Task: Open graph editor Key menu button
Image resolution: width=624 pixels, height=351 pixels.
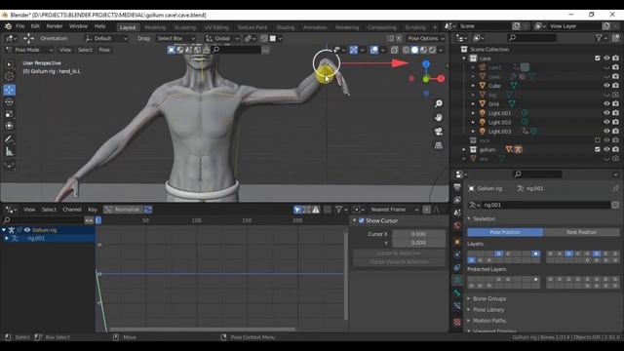Action: 93,210
